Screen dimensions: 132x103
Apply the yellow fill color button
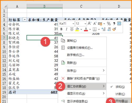pos(77,29)
